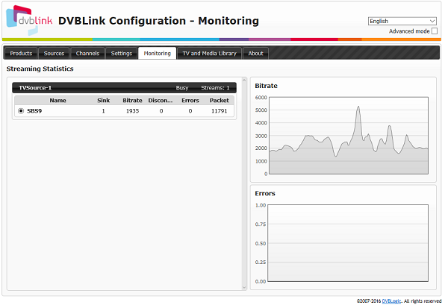Viewport: 448px width, 308px height.
Task: Click scroll-up arrow in statistics panel
Action: (x=243, y=81)
